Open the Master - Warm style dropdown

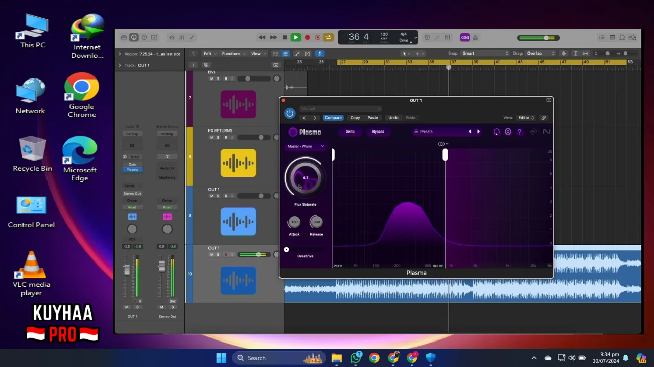306,146
